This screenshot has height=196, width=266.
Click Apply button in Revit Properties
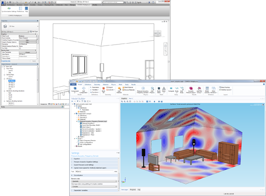(34, 61)
